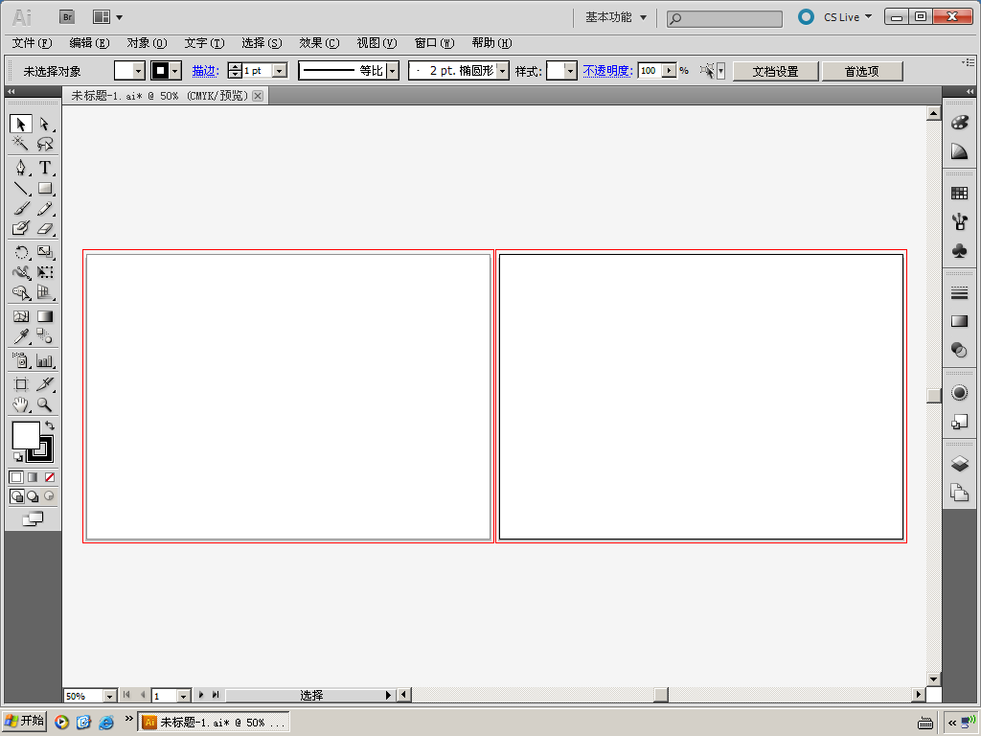
Task: Open the 对象 menu
Action: coord(147,42)
